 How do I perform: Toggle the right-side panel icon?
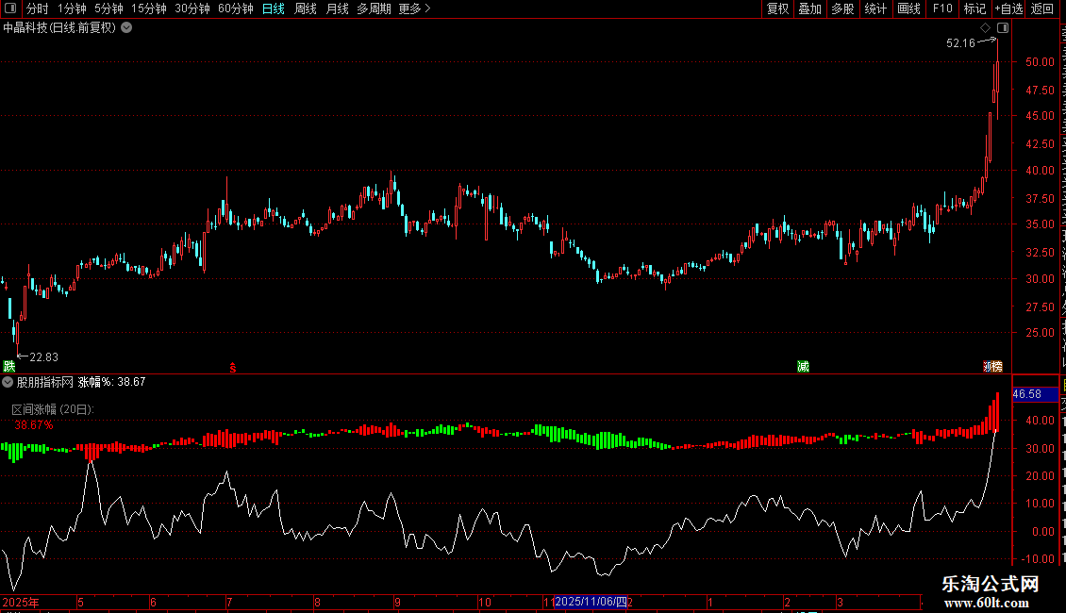pyautogui.click(x=1003, y=28)
